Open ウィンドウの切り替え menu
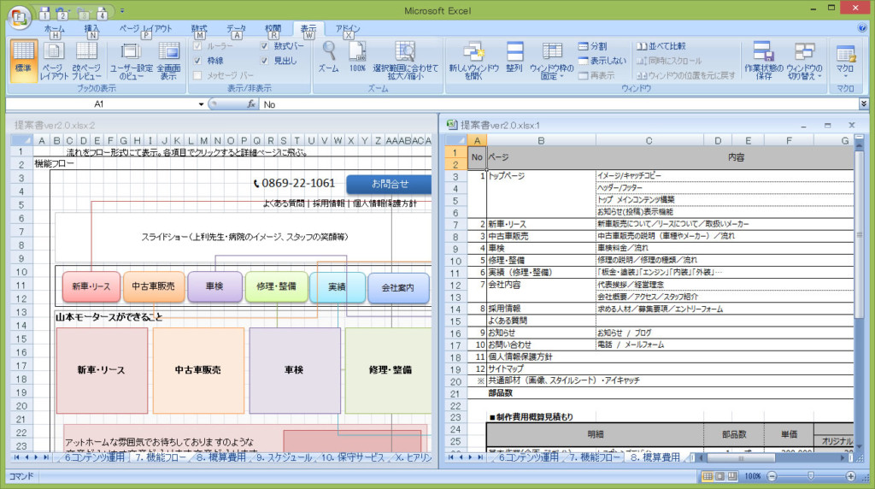 click(x=804, y=61)
